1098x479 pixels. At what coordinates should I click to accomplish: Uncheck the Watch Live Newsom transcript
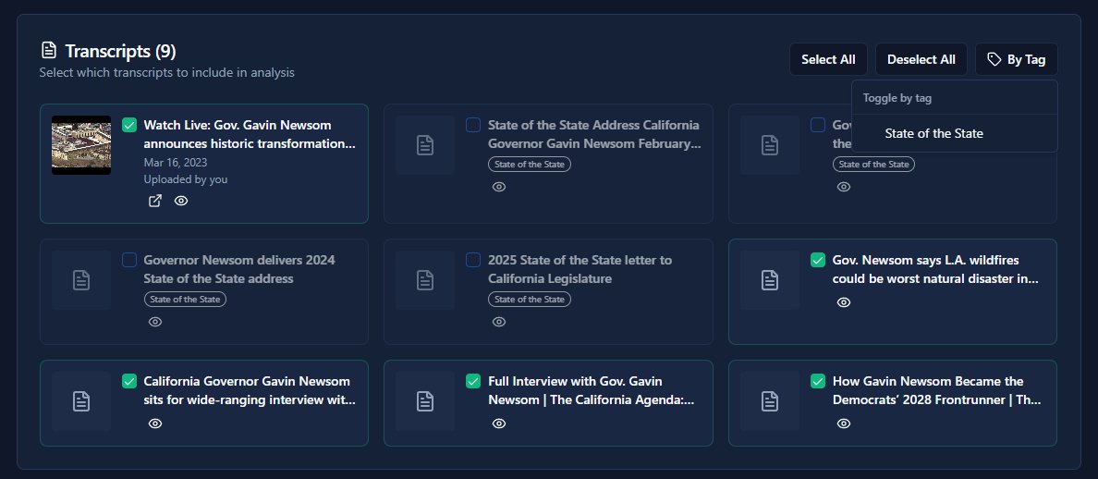tap(128, 125)
